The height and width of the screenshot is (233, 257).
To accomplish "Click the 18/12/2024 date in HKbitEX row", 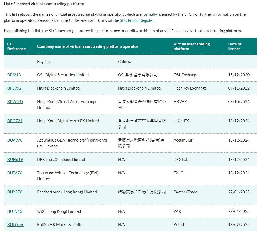I will click(239, 121).
